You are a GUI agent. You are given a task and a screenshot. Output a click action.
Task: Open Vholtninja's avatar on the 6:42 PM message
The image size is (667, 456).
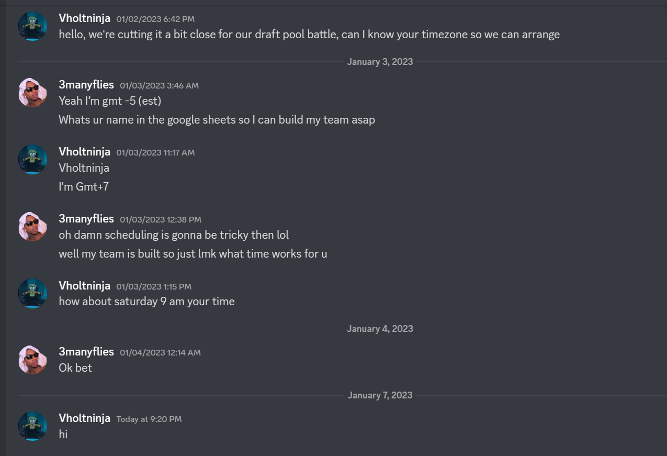[32, 26]
